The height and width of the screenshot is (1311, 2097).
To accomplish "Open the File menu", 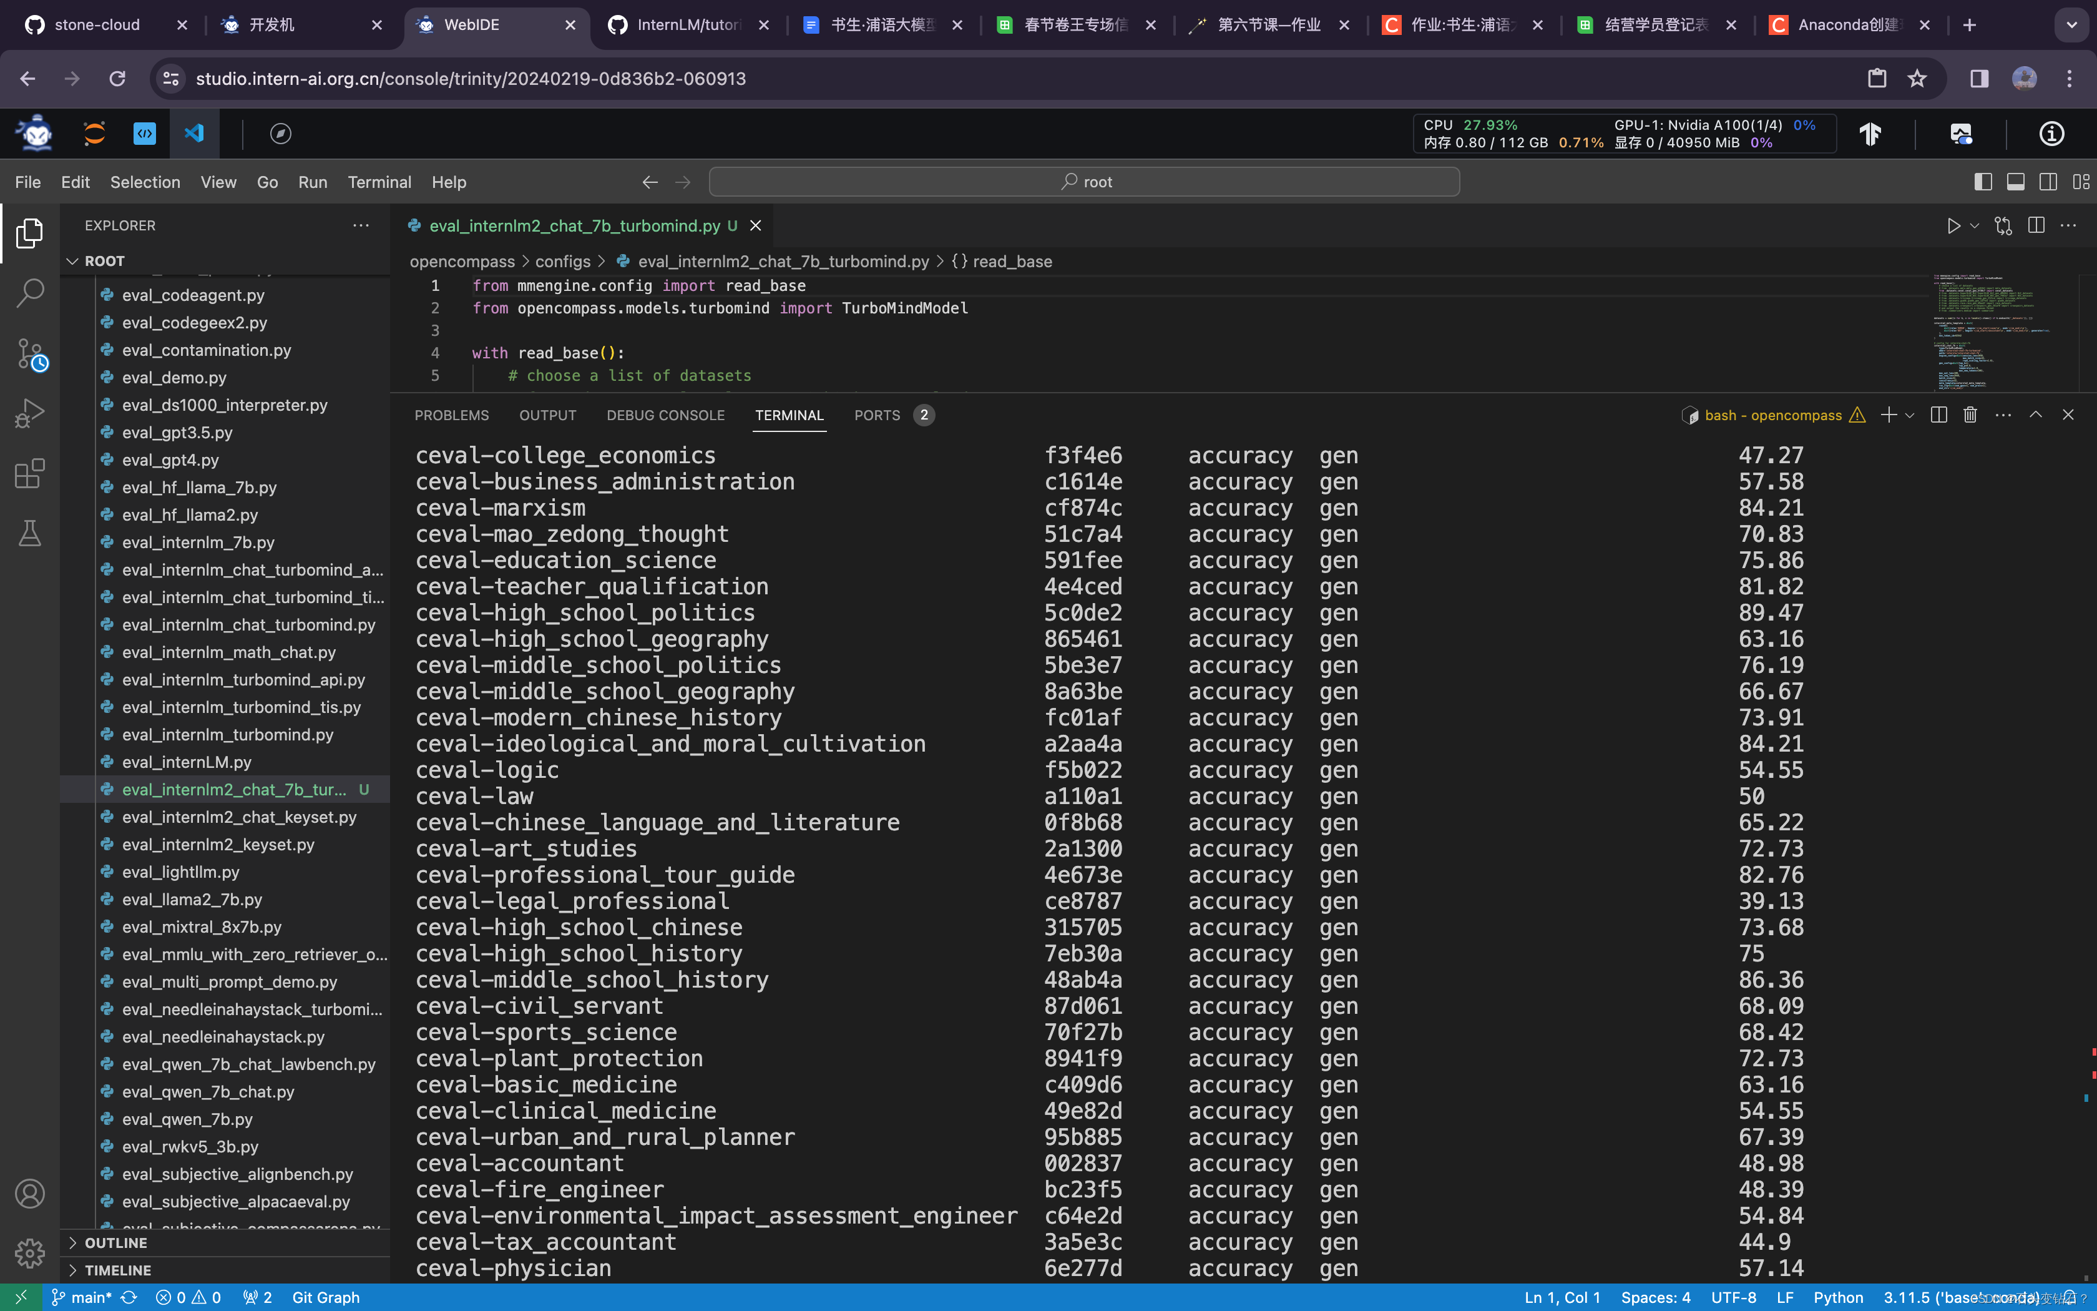I will tap(27, 182).
